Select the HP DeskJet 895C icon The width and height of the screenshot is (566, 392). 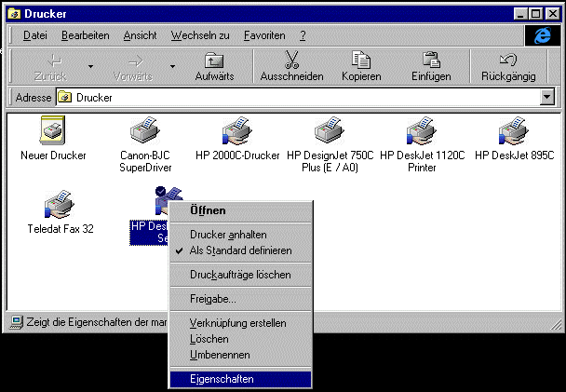tap(514, 131)
